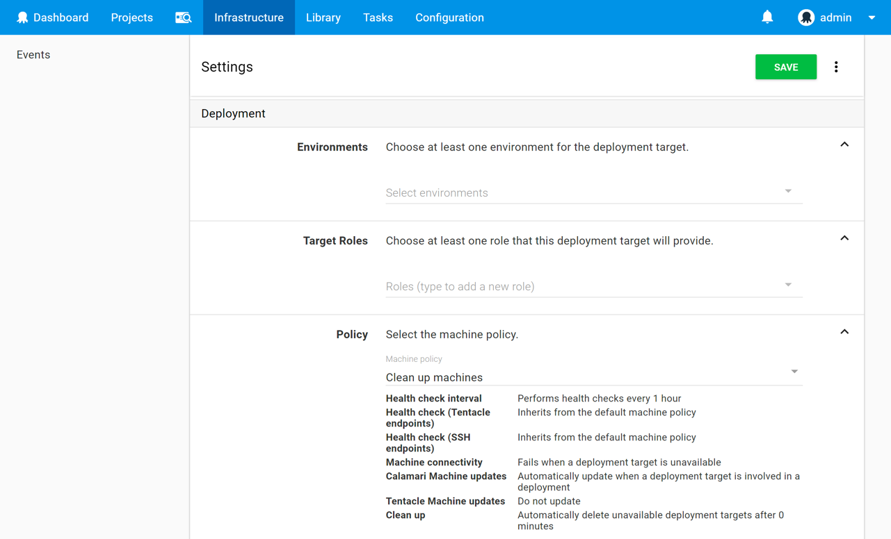Open the overflow menu beside Save
This screenshot has height=539, width=891.
click(x=836, y=67)
